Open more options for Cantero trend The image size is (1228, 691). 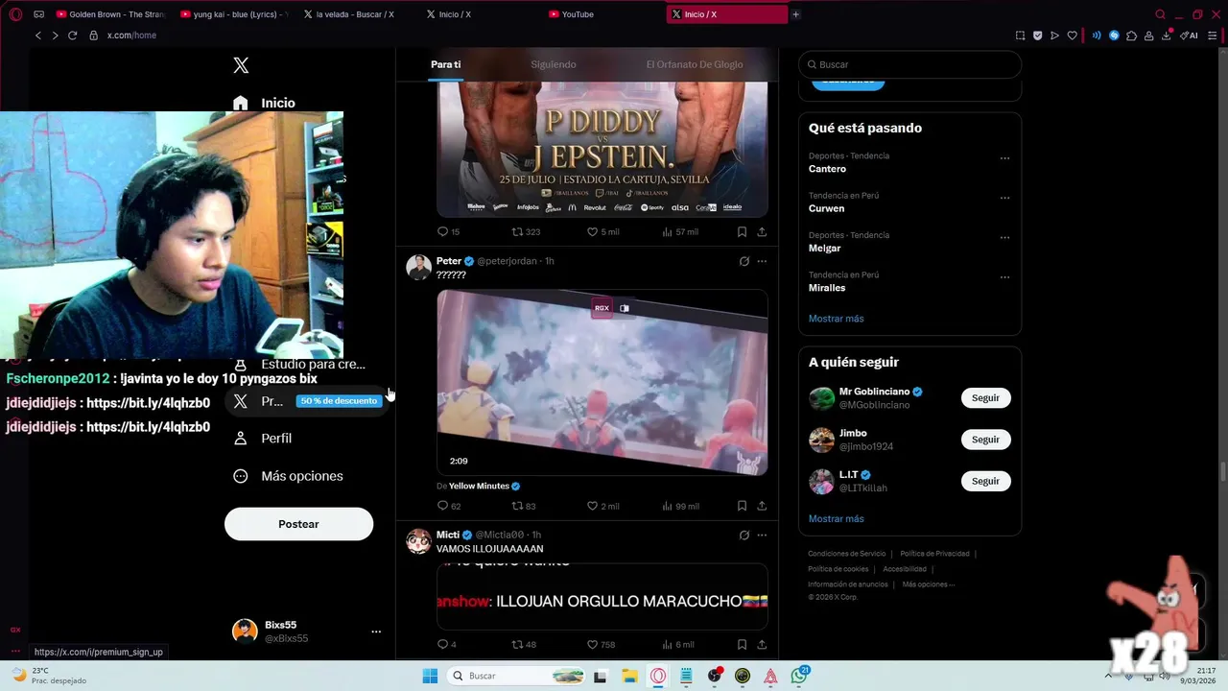coord(1004,158)
